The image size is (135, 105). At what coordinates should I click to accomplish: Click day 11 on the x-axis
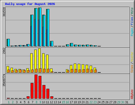pos(47,102)
